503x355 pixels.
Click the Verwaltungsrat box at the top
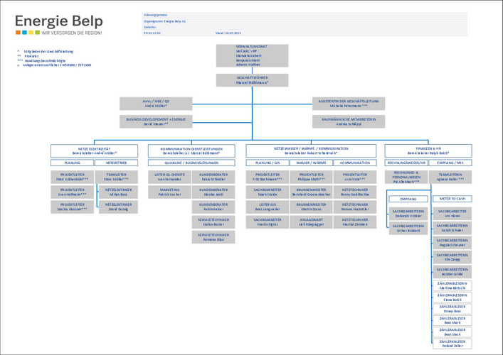click(252, 55)
